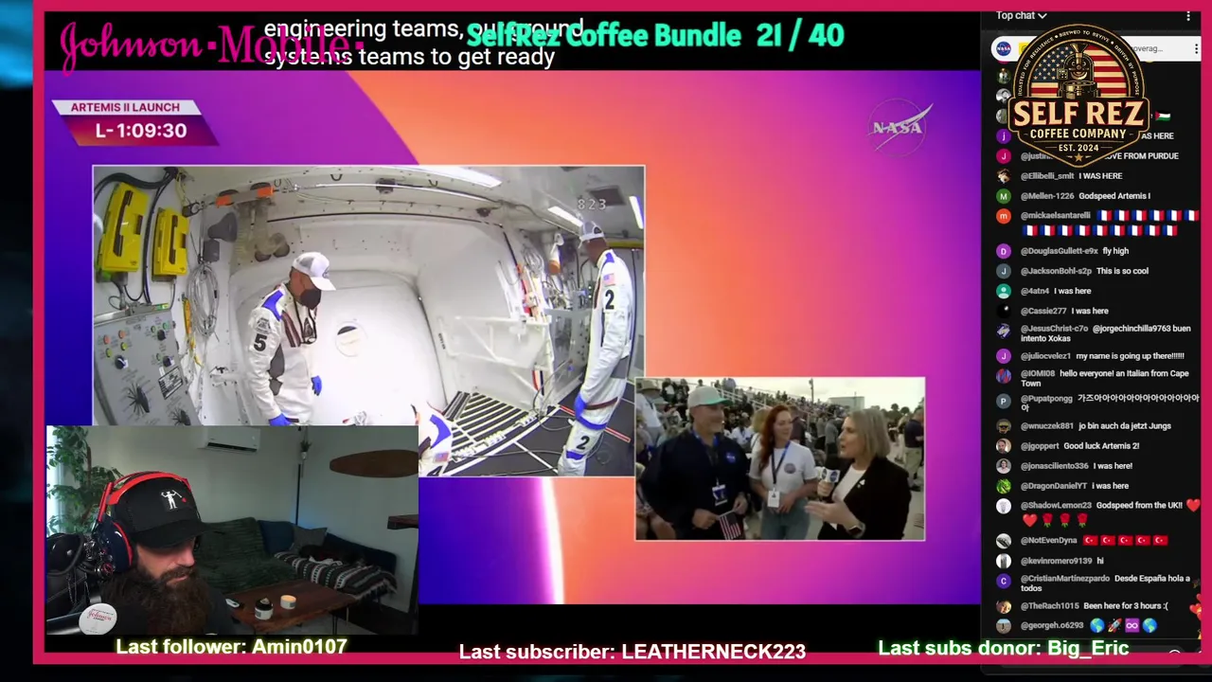Click the avatar next to @Ellibelli_smlt

click(x=1004, y=176)
